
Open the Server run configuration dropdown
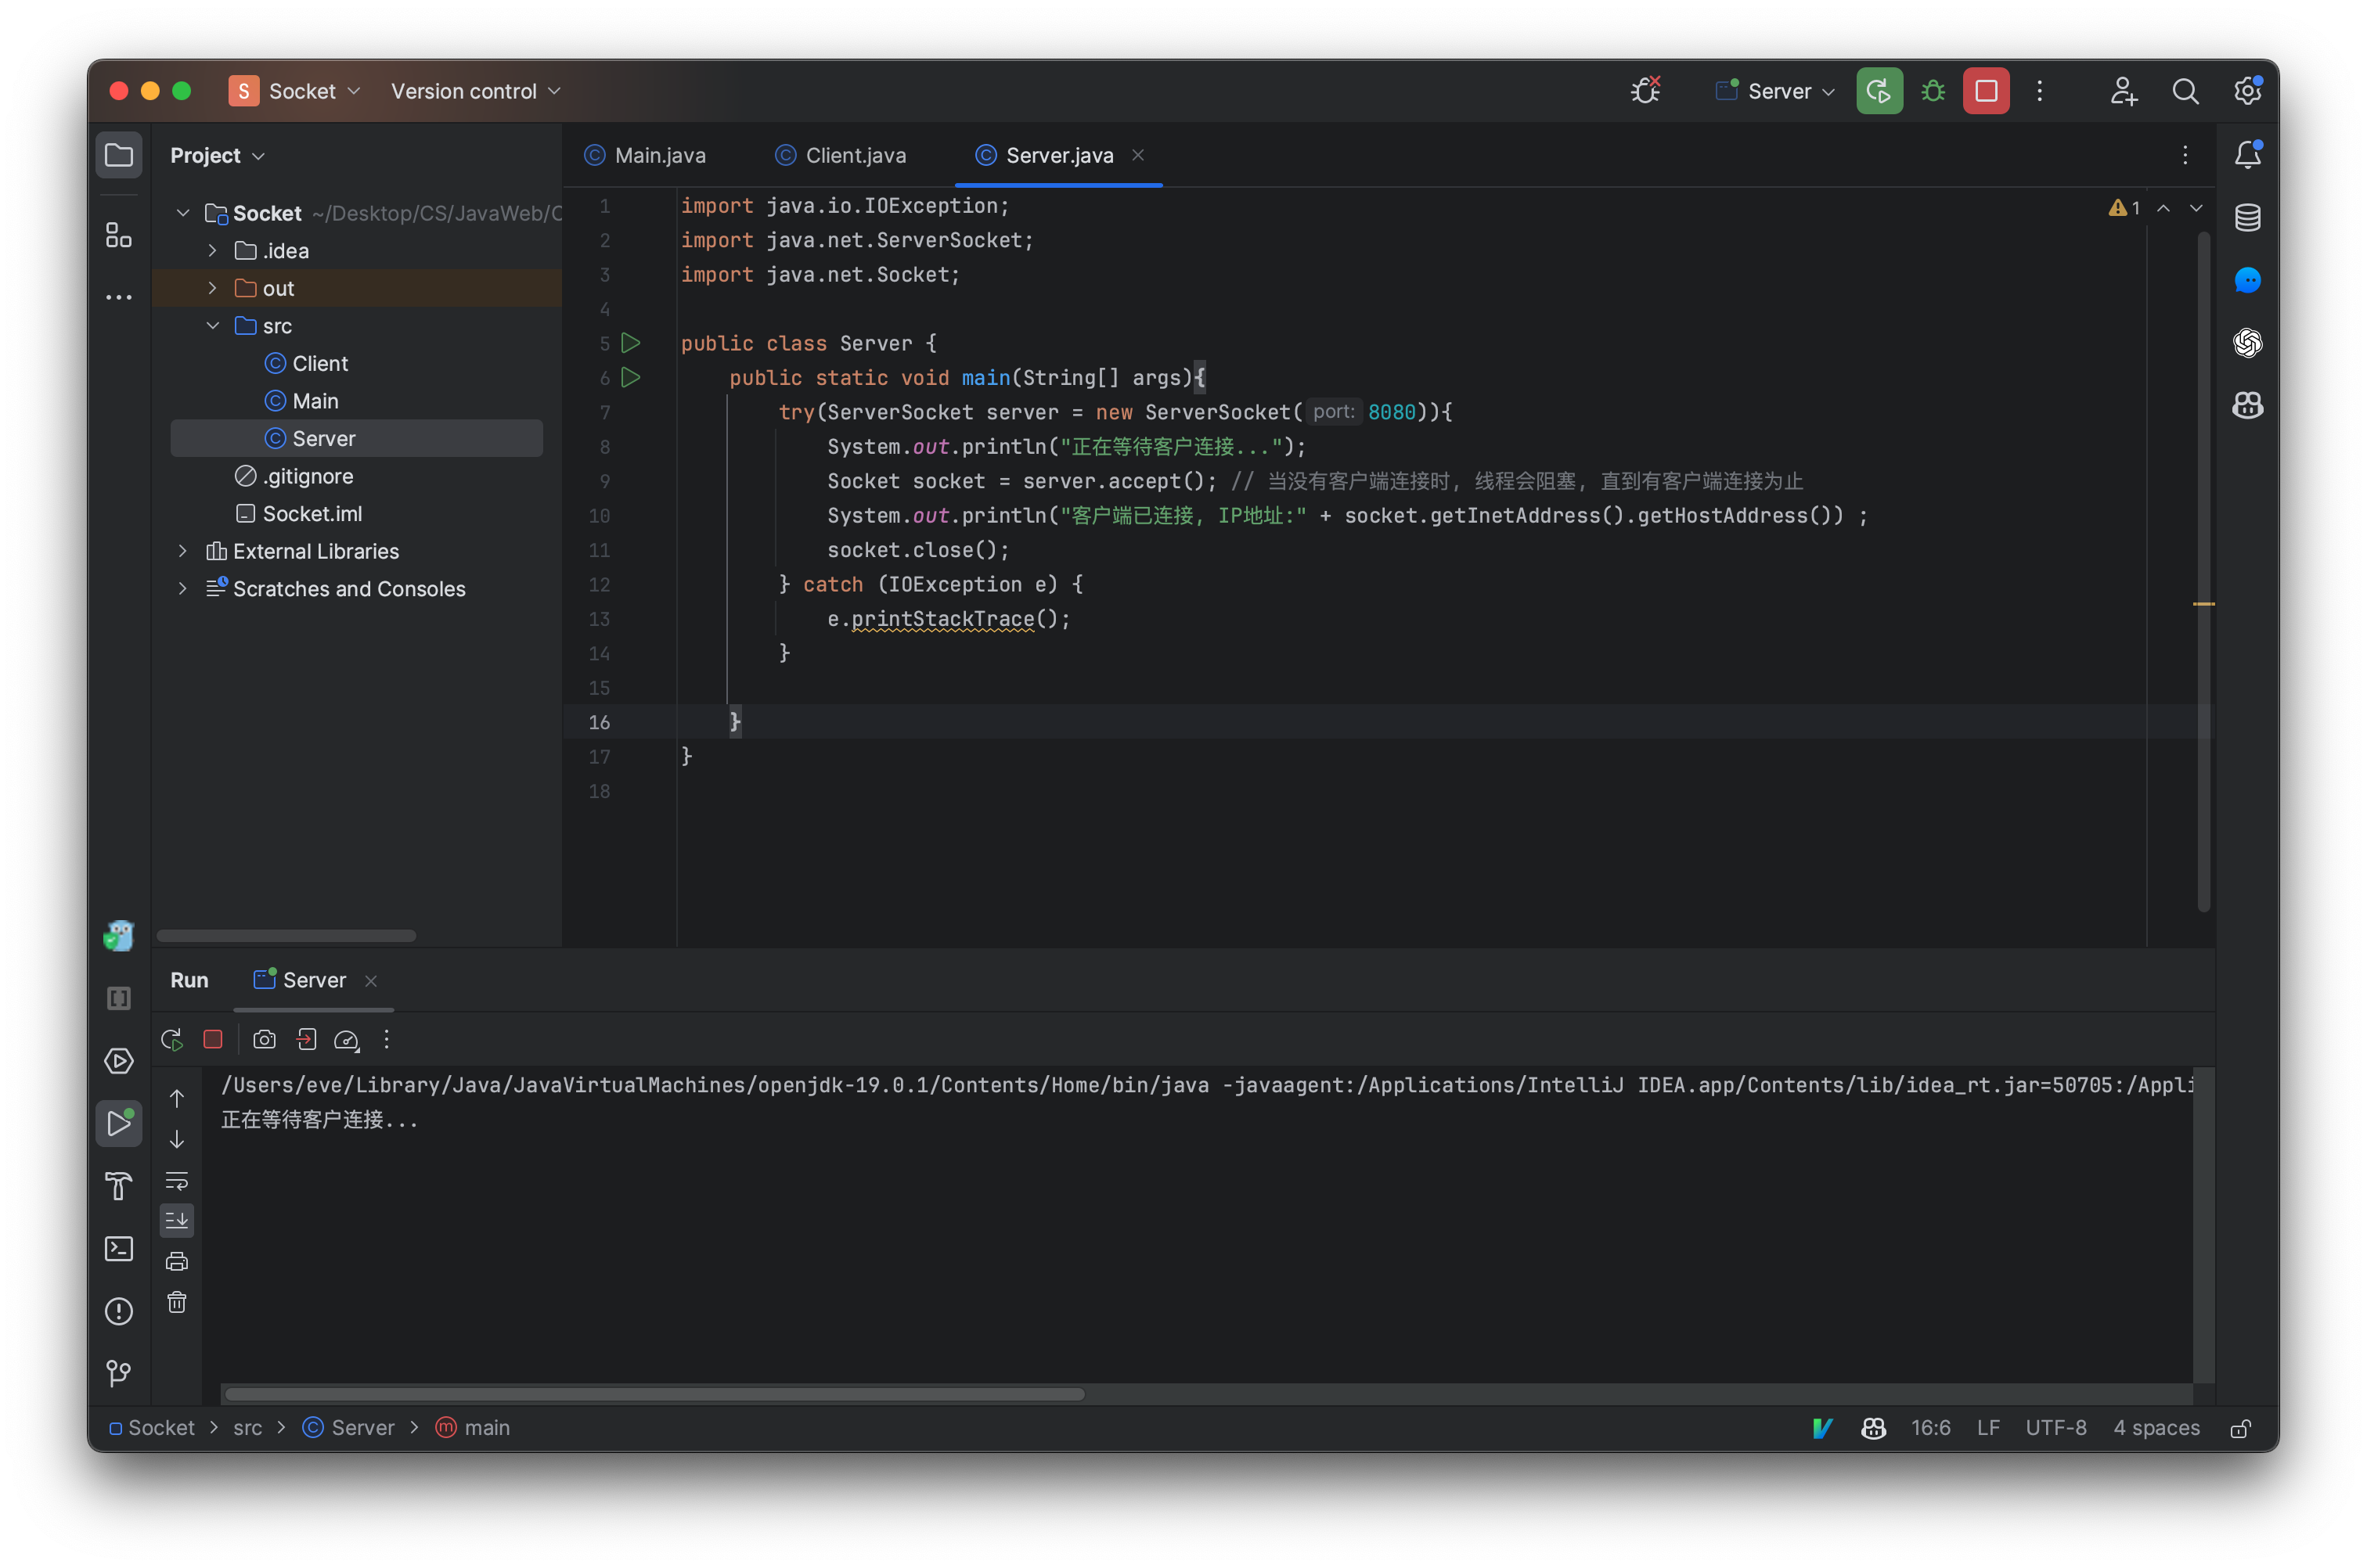point(1778,91)
